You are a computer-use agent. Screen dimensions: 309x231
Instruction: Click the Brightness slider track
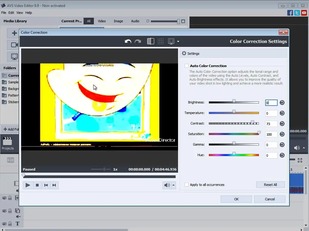pyautogui.click(x=234, y=102)
